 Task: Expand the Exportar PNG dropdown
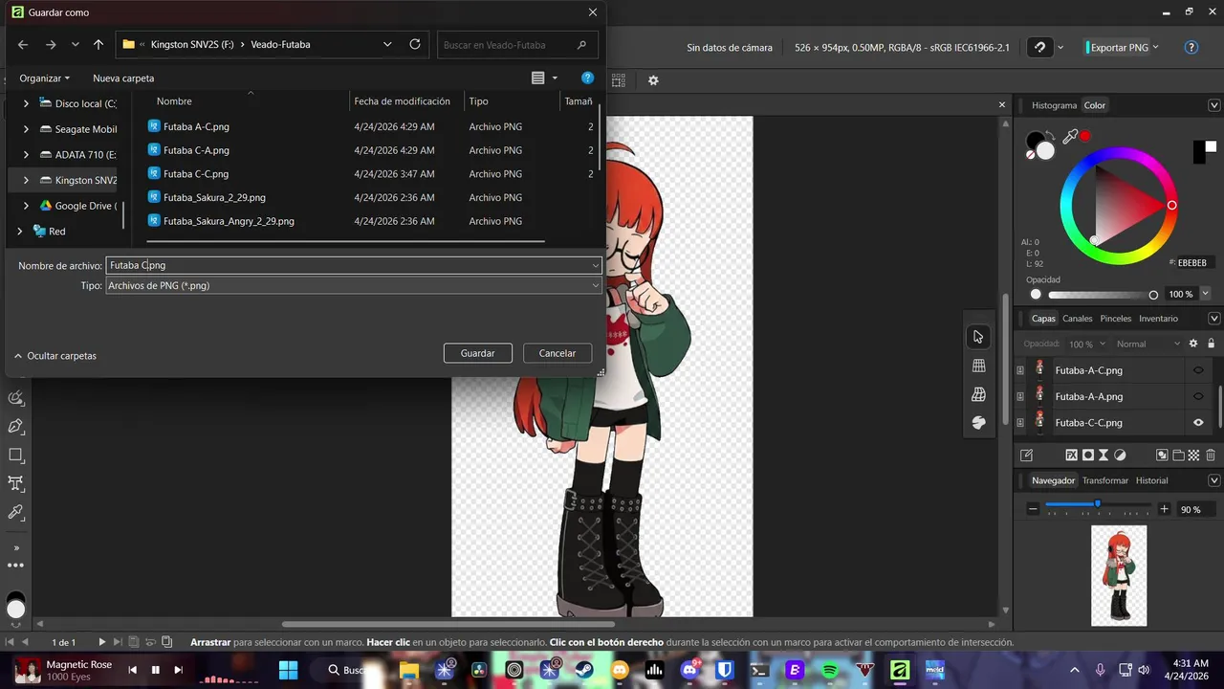tap(1156, 47)
